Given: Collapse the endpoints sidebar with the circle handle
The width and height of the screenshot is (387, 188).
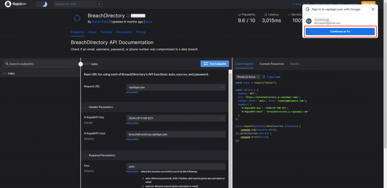Looking at the screenshot, I should (80, 64).
